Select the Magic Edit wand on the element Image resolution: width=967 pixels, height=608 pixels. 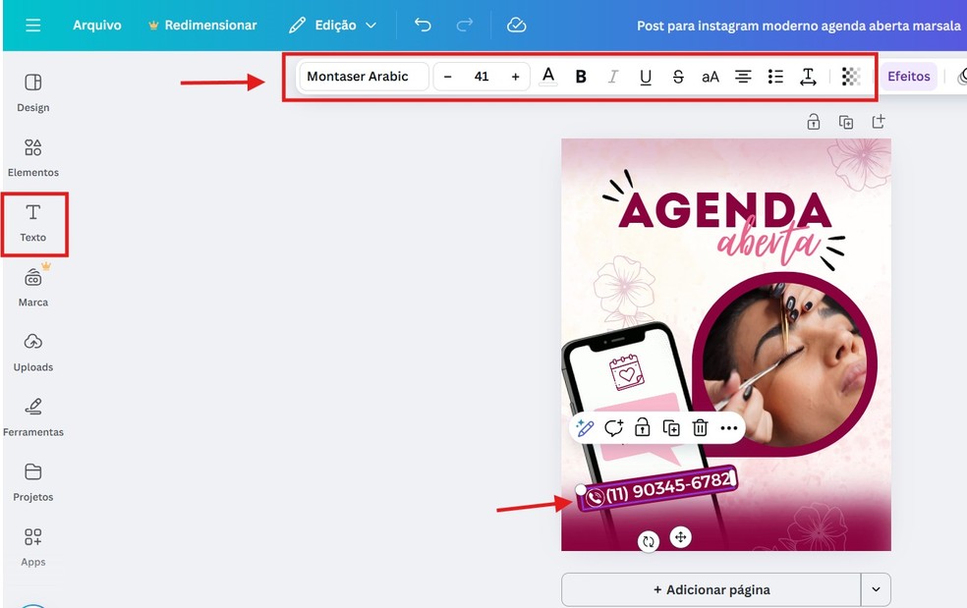pos(584,427)
